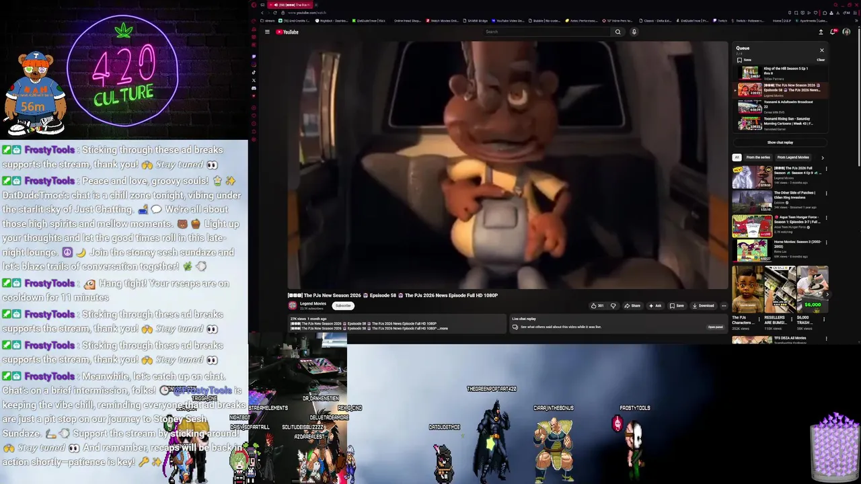Show more filter chips with arrow
This screenshot has height=484, width=861.
click(822, 157)
